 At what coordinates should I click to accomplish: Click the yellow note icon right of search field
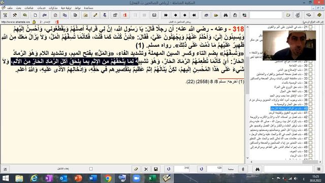point(288,15)
